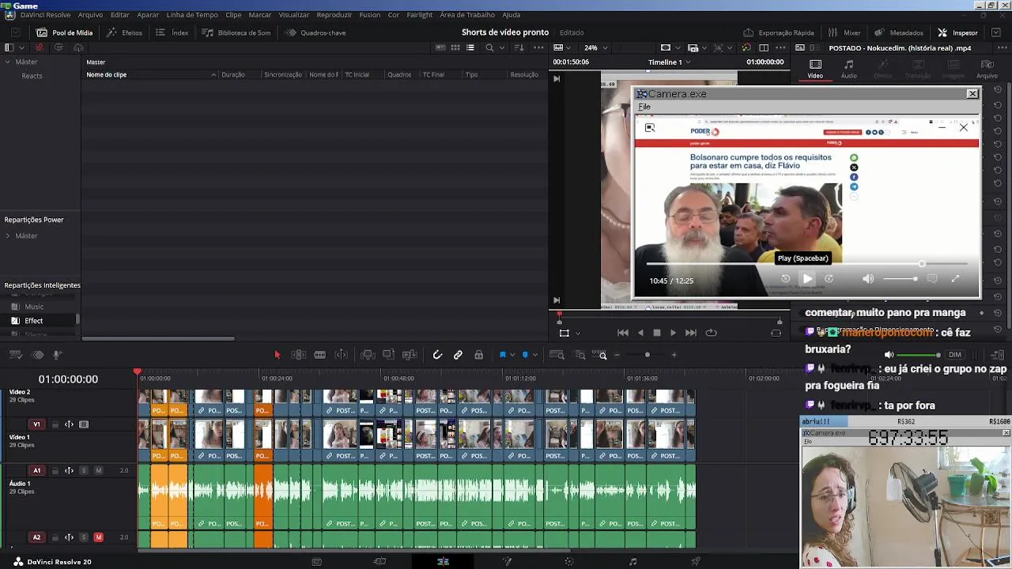Open the Área de Trabalho menu
Image resolution: width=1012 pixels, height=569 pixels.
467,14
